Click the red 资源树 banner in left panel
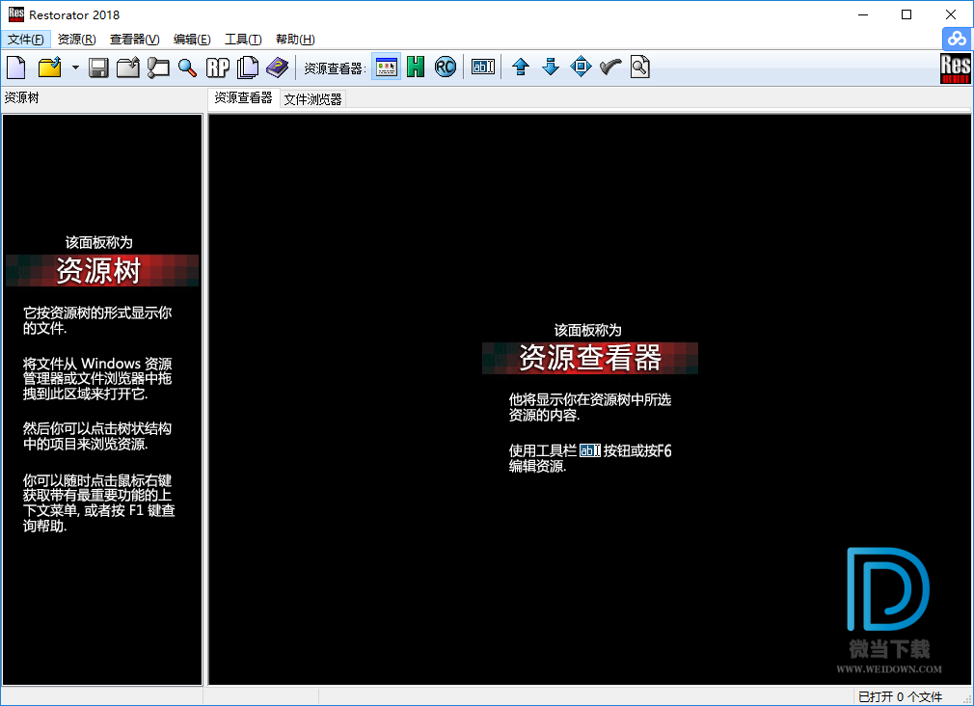Viewport: 974px width, 706px height. pyautogui.click(x=102, y=270)
